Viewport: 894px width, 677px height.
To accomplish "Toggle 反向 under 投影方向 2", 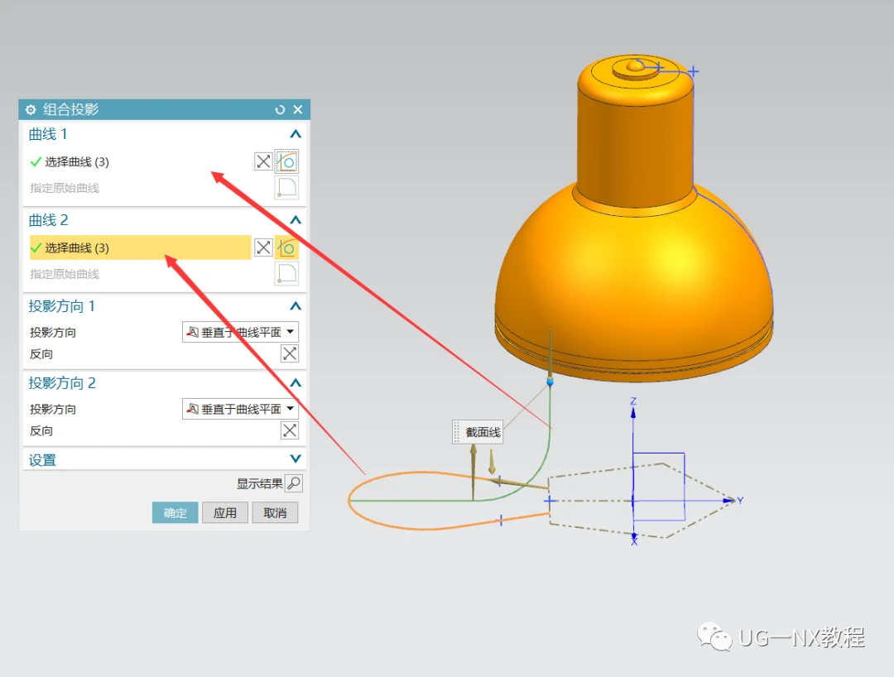I will coord(290,430).
